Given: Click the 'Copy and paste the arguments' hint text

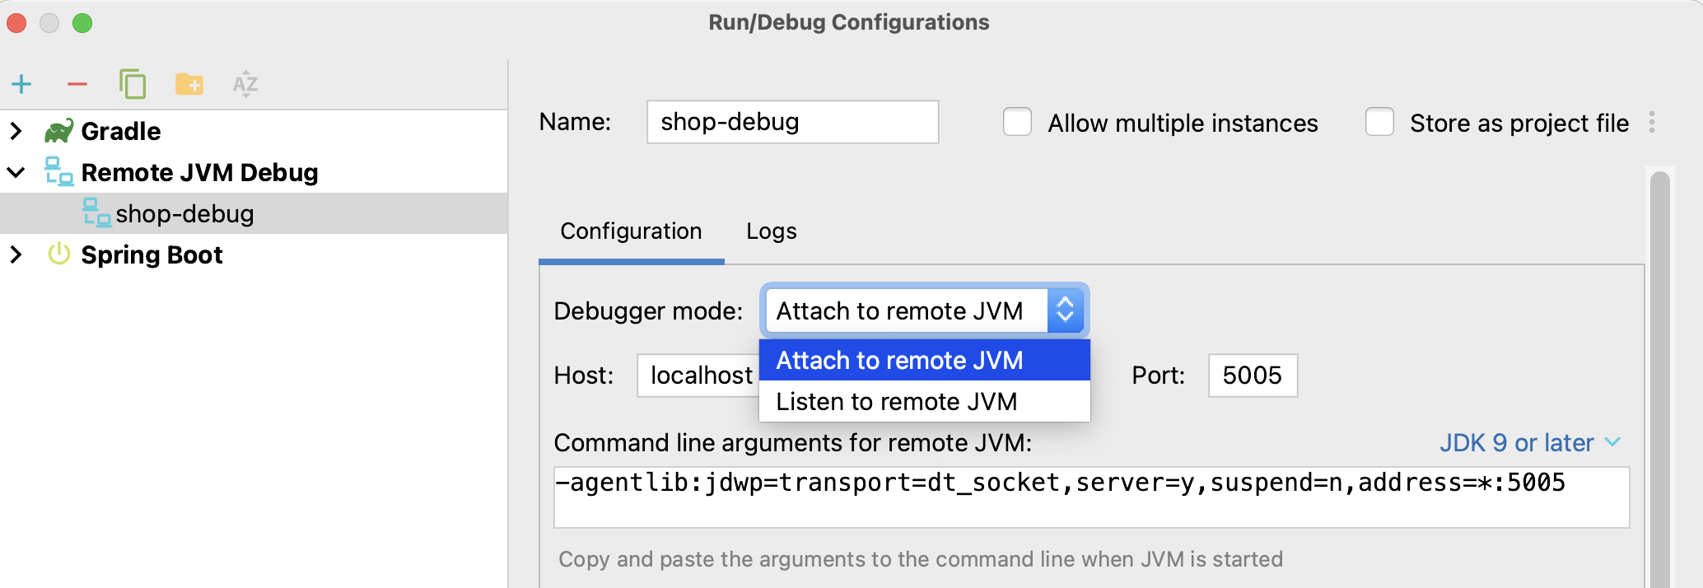Looking at the screenshot, I should (921, 559).
